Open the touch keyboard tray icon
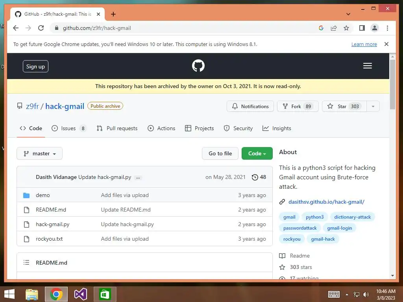This screenshot has width=403, height=302. 334,294
